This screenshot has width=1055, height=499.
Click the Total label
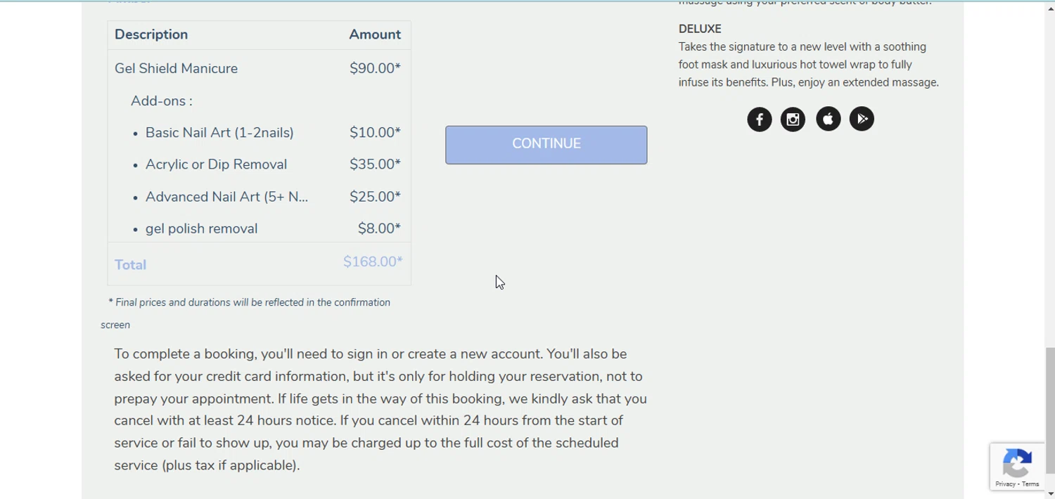pos(130,265)
